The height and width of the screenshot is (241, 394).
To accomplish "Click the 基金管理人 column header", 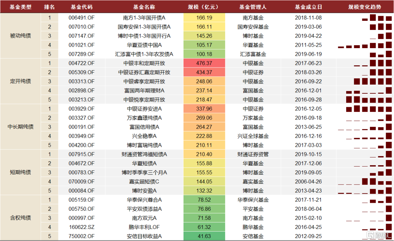I will 253,7.
